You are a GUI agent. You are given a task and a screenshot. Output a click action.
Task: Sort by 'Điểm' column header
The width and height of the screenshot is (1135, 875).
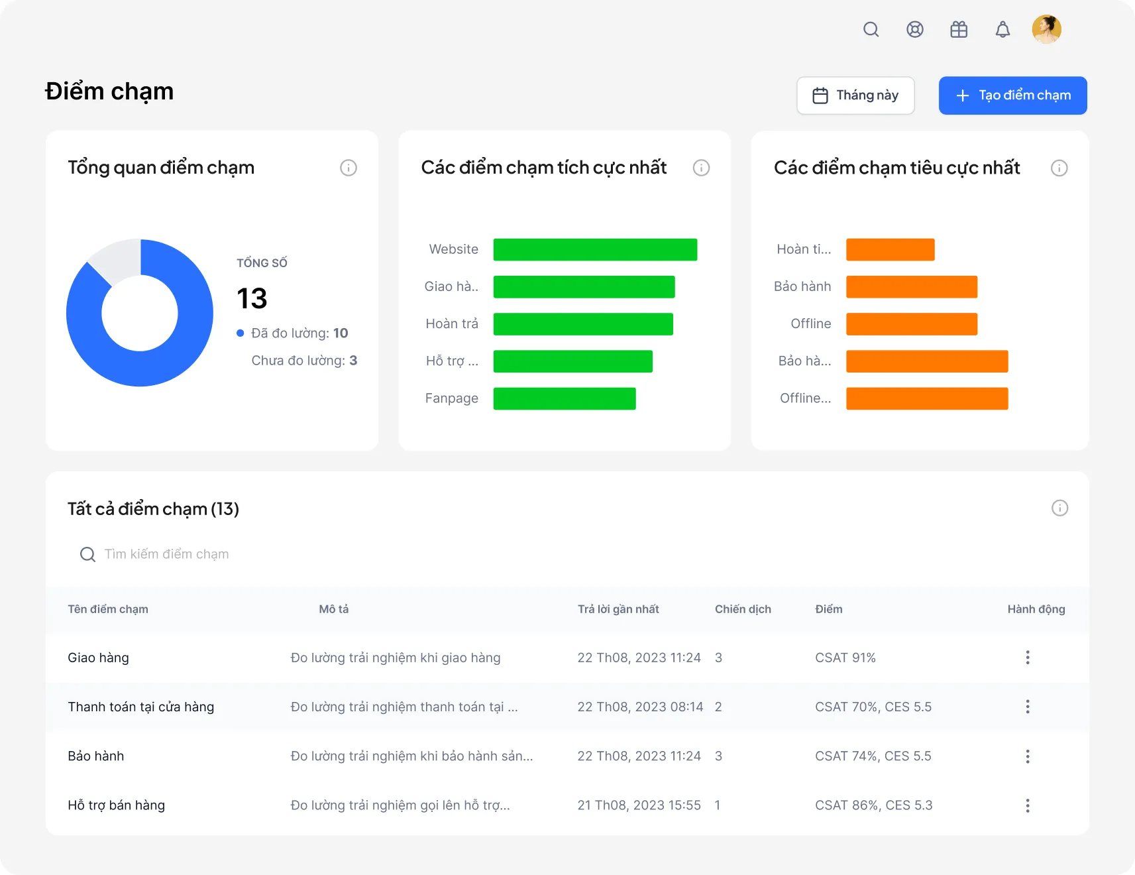click(x=828, y=609)
